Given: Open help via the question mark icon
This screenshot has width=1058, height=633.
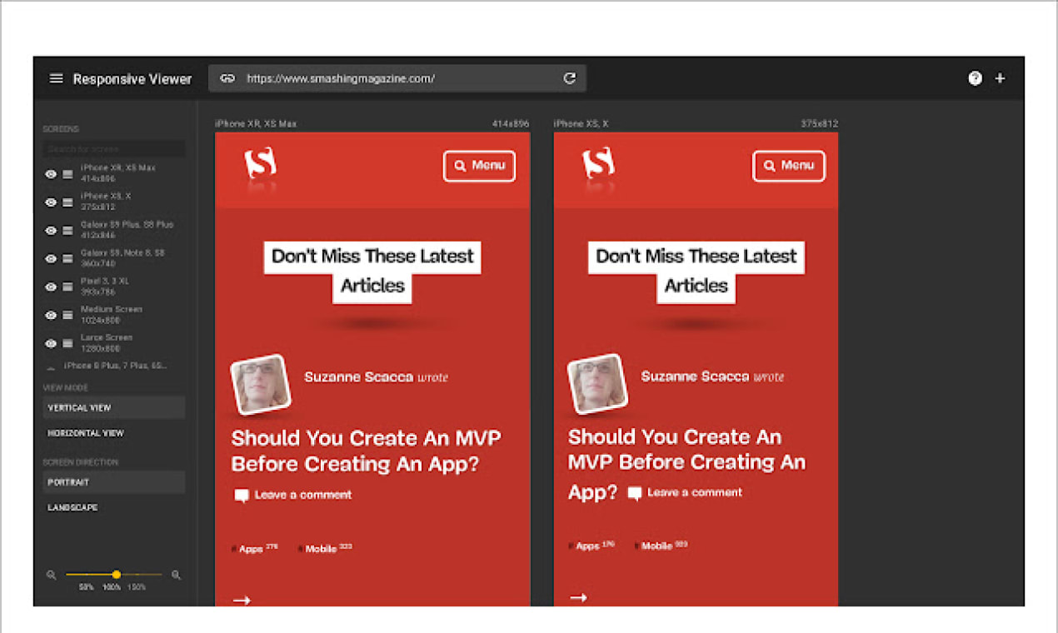Looking at the screenshot, I should [x=975, y=78].
